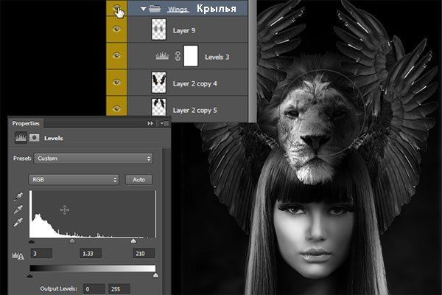Open the Properties panel flyout menu
Image resolution: width=442 pixels, height=295 pixels.
coord(164,123)
